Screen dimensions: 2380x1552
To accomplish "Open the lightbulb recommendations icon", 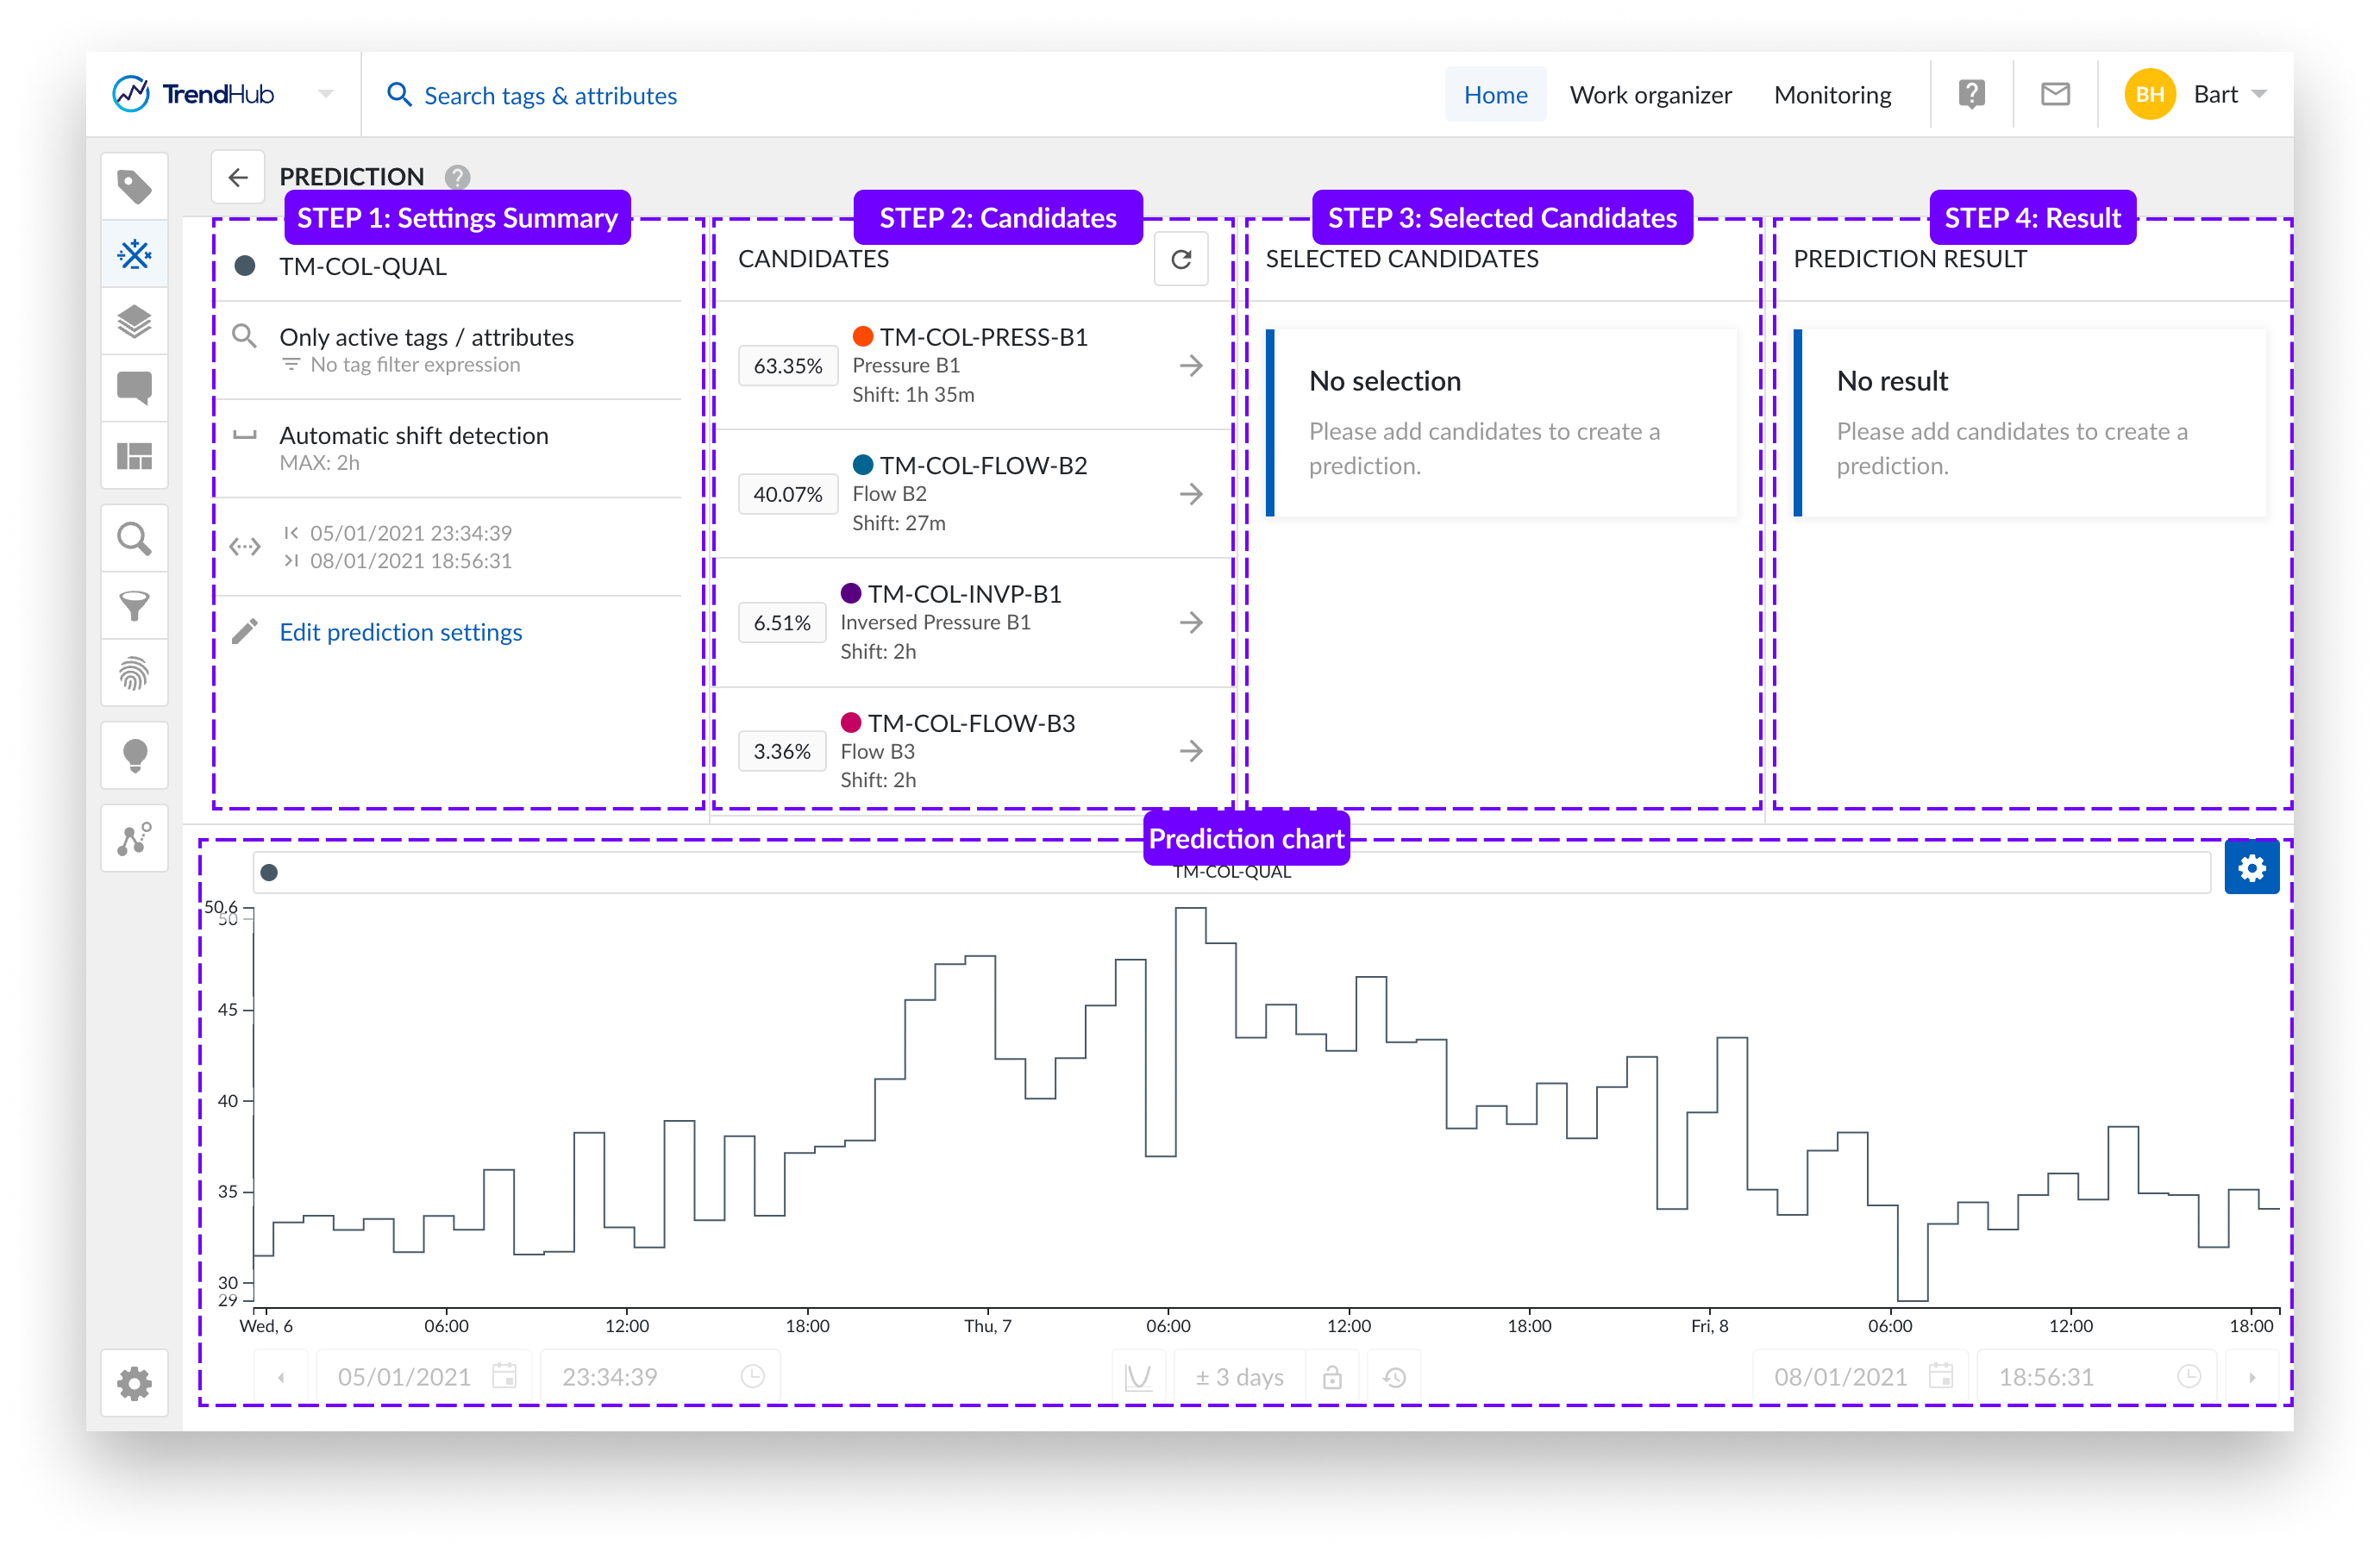I will click(134, 755).
